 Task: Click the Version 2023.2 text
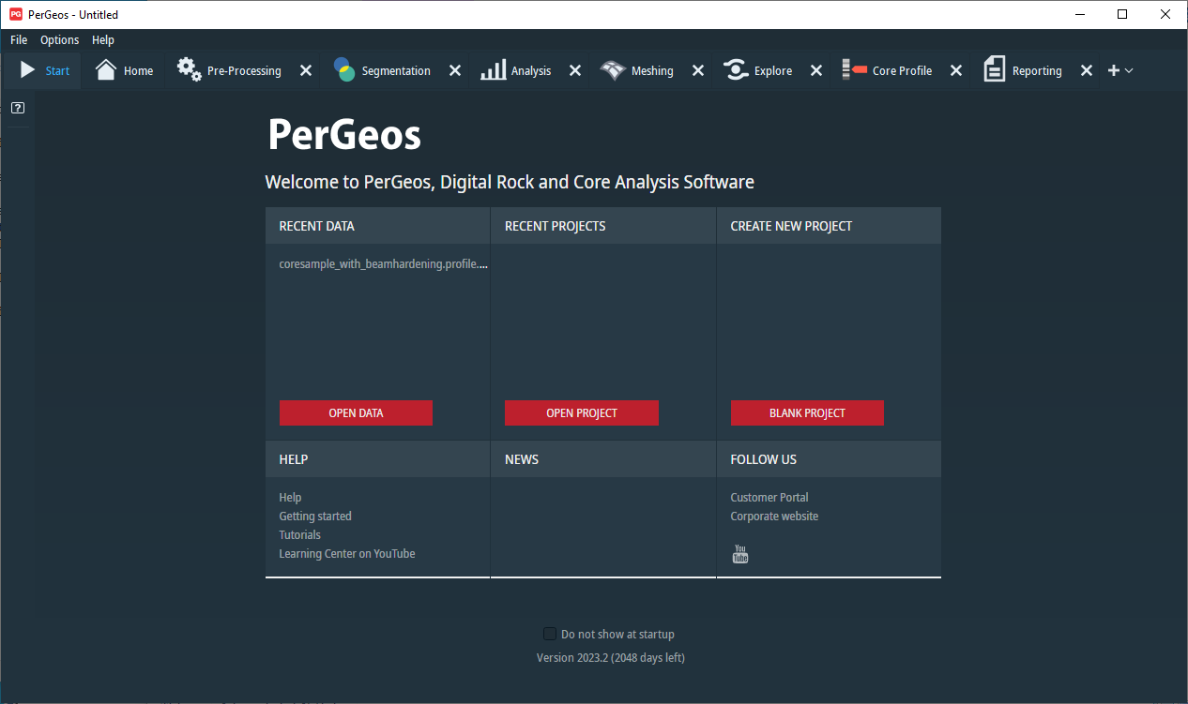click(611, 657)
